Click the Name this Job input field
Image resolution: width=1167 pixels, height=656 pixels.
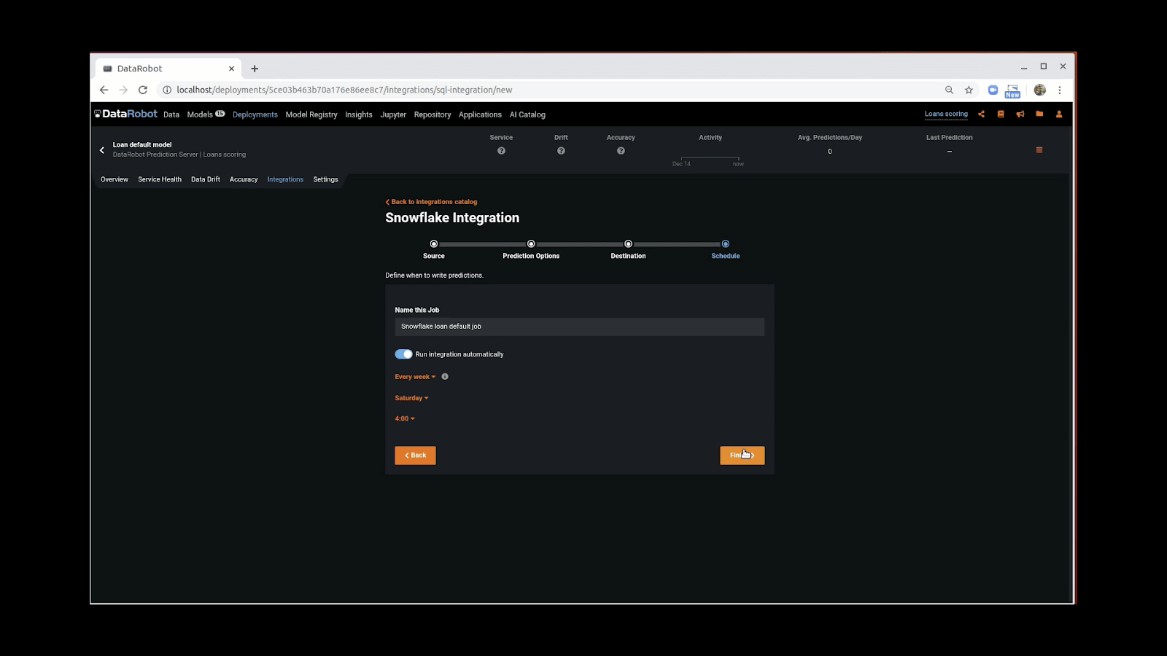pos(580,327)
